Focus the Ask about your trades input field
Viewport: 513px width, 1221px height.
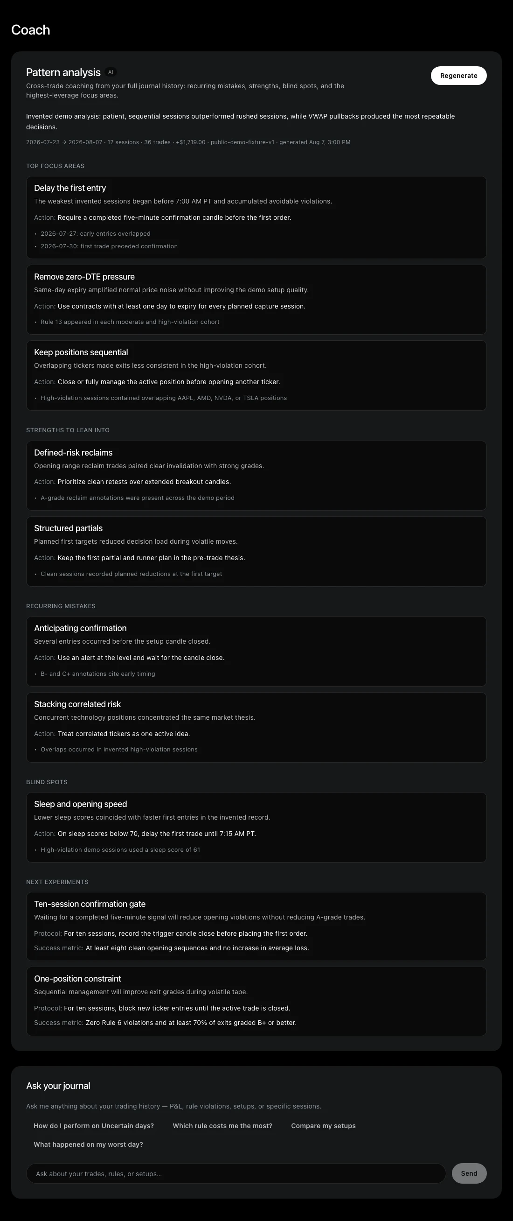click(x=236, y=1173)
